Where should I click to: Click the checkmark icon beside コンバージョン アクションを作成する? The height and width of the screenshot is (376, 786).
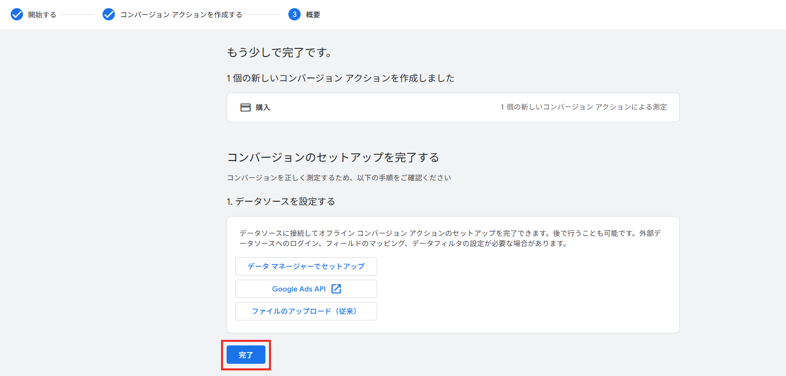[109, 14]
